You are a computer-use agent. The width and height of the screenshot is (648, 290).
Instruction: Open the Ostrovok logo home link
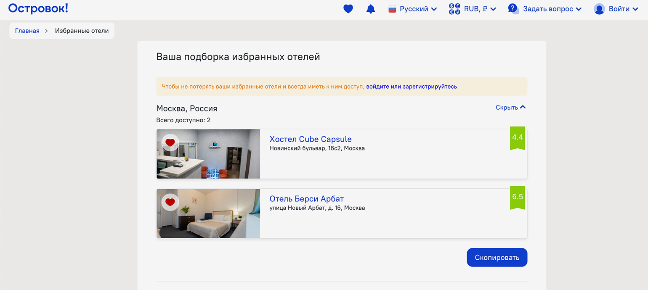[38, 8]
